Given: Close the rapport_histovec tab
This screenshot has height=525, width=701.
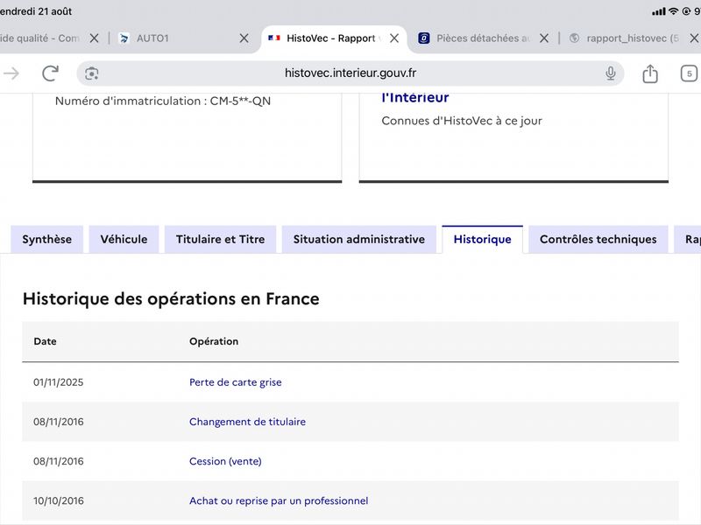Looking at the screenshot, I should click(x=694, y=38).
